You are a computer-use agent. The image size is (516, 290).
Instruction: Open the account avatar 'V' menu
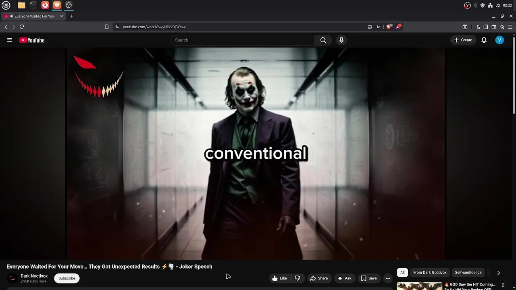[x=499, y=40]
